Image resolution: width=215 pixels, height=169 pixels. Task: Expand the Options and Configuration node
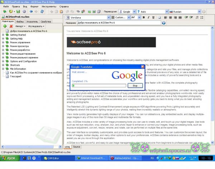(3, 61)
